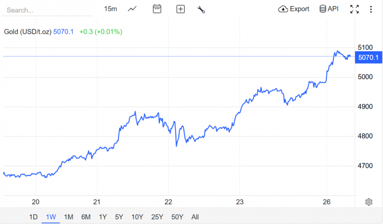Click the date label 23 on x-axis

pos(240,202)
